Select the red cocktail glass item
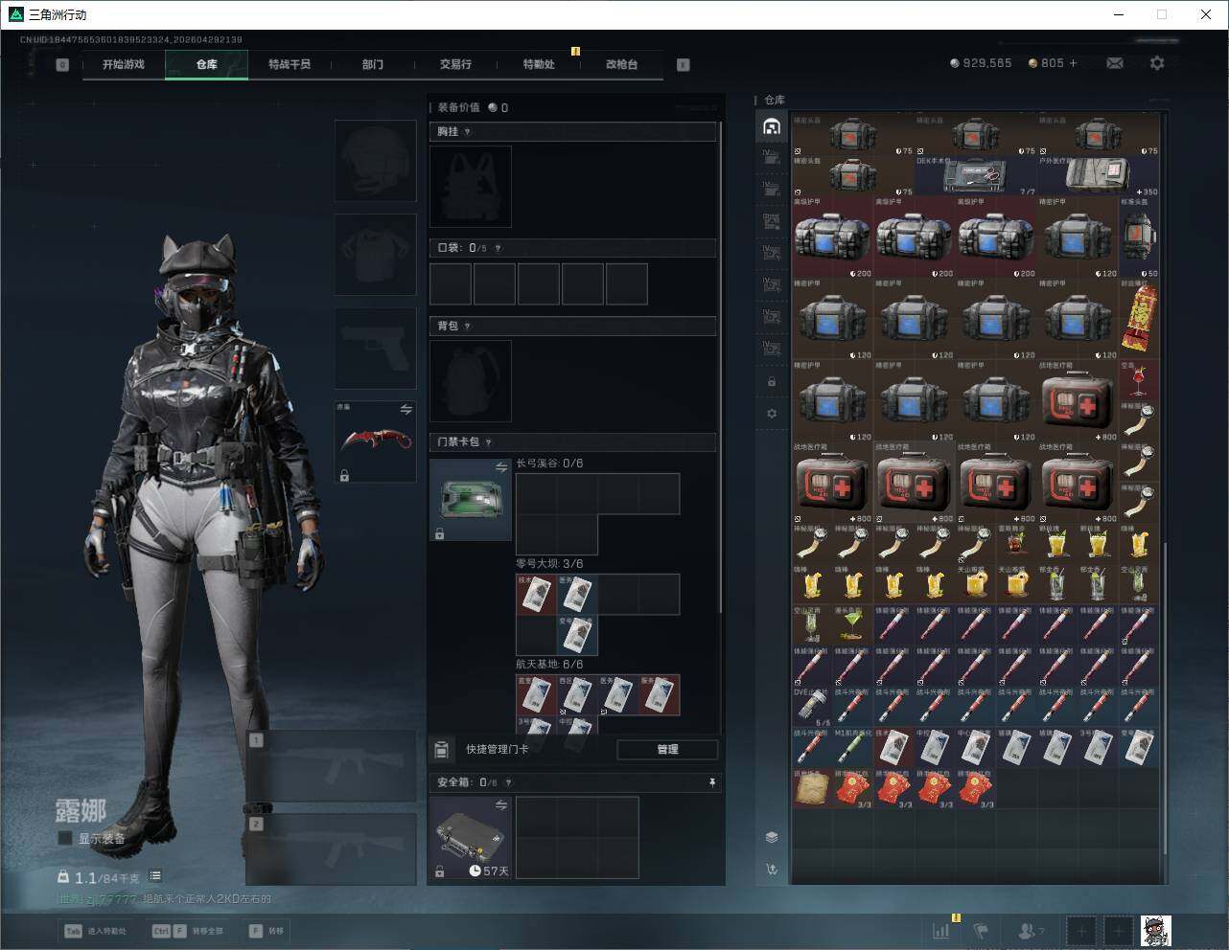The height and width of the screenshot is (950, 1229). [x=1139, y=381]
